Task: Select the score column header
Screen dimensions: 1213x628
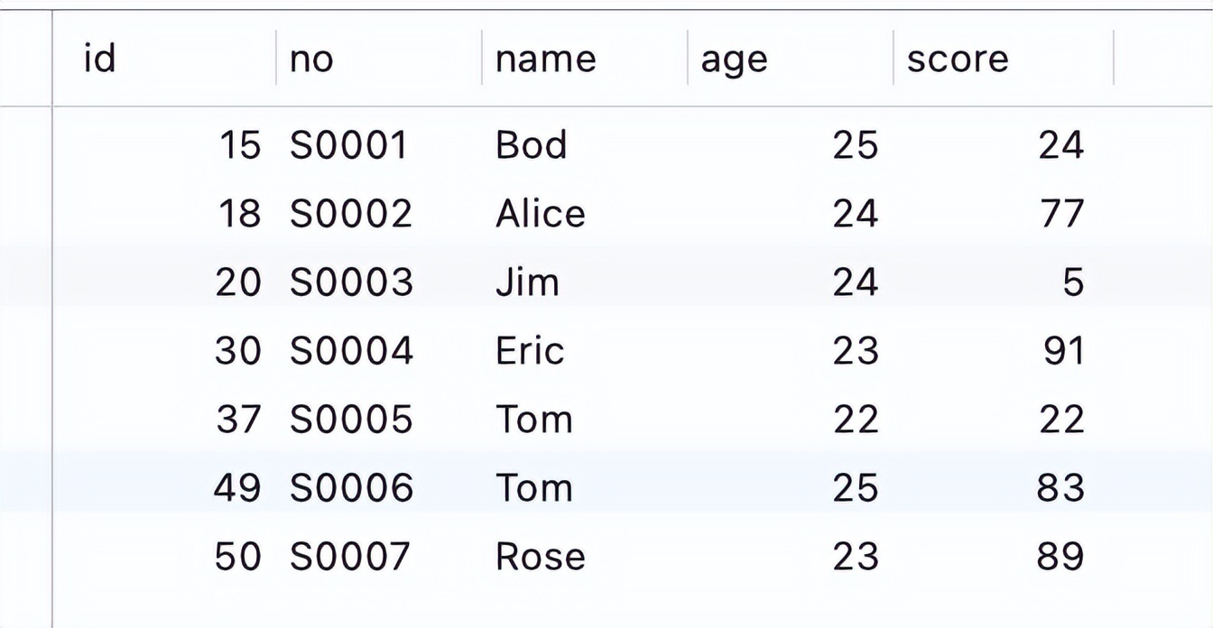Action: (x=957, y=60)
